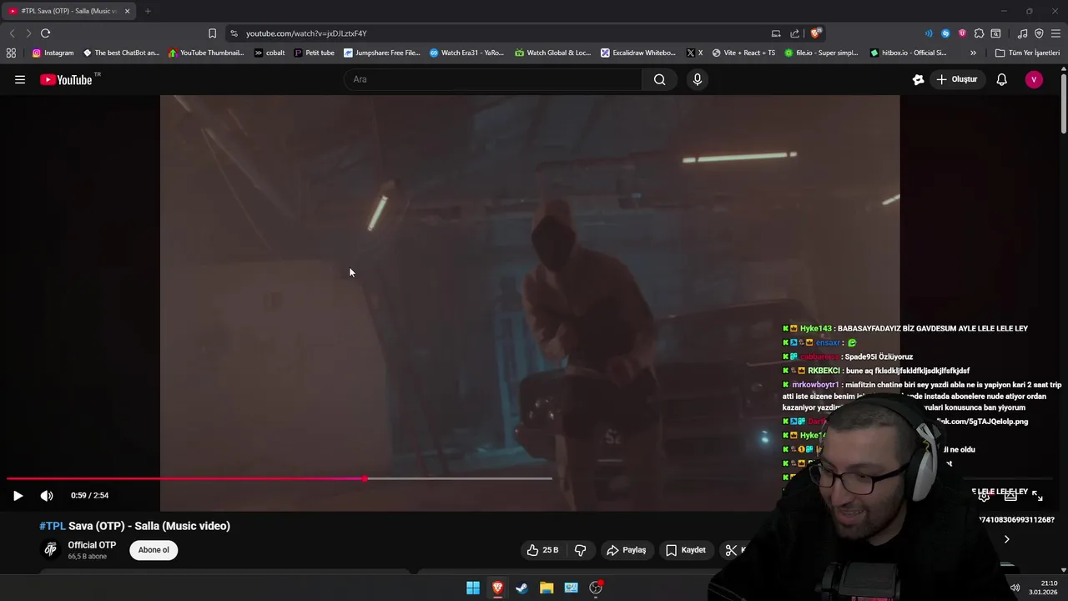Focus the Ara search field
Image resolution: width=1068 pixels, height=601 pixels.
pyautogui.click(x=492, y=79)
